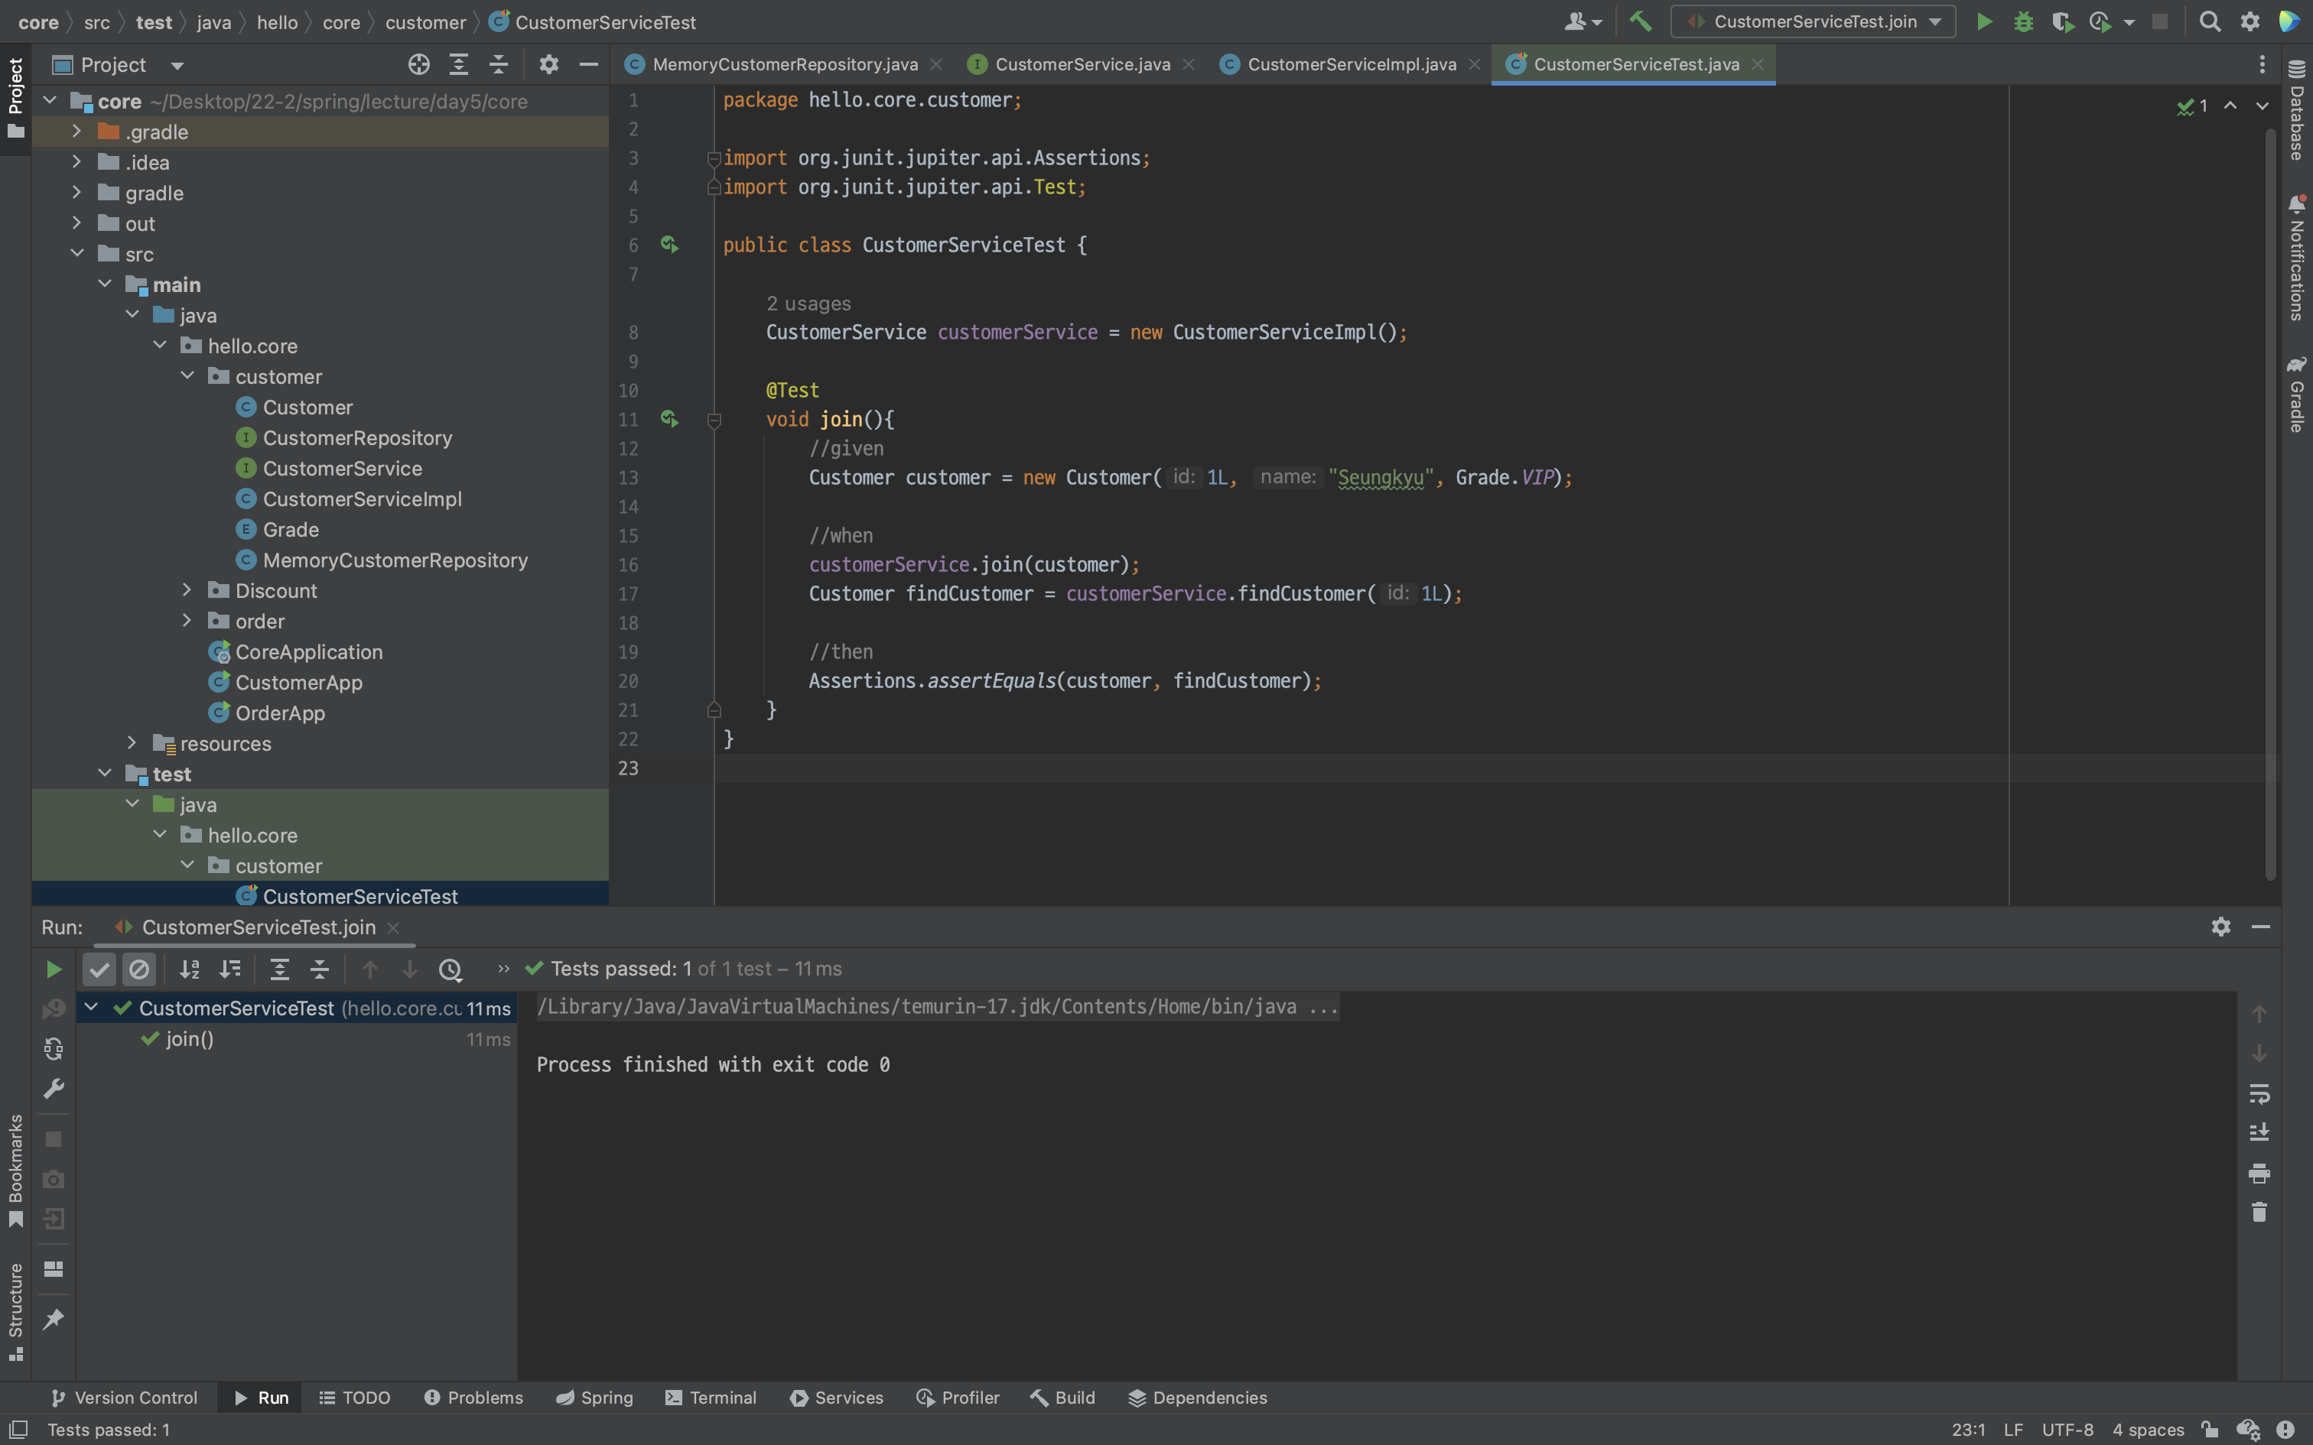Click the Clear All trash icon in console
The height and width of the screenshot is (1445, 2313).
(x=2259, y=1213)
